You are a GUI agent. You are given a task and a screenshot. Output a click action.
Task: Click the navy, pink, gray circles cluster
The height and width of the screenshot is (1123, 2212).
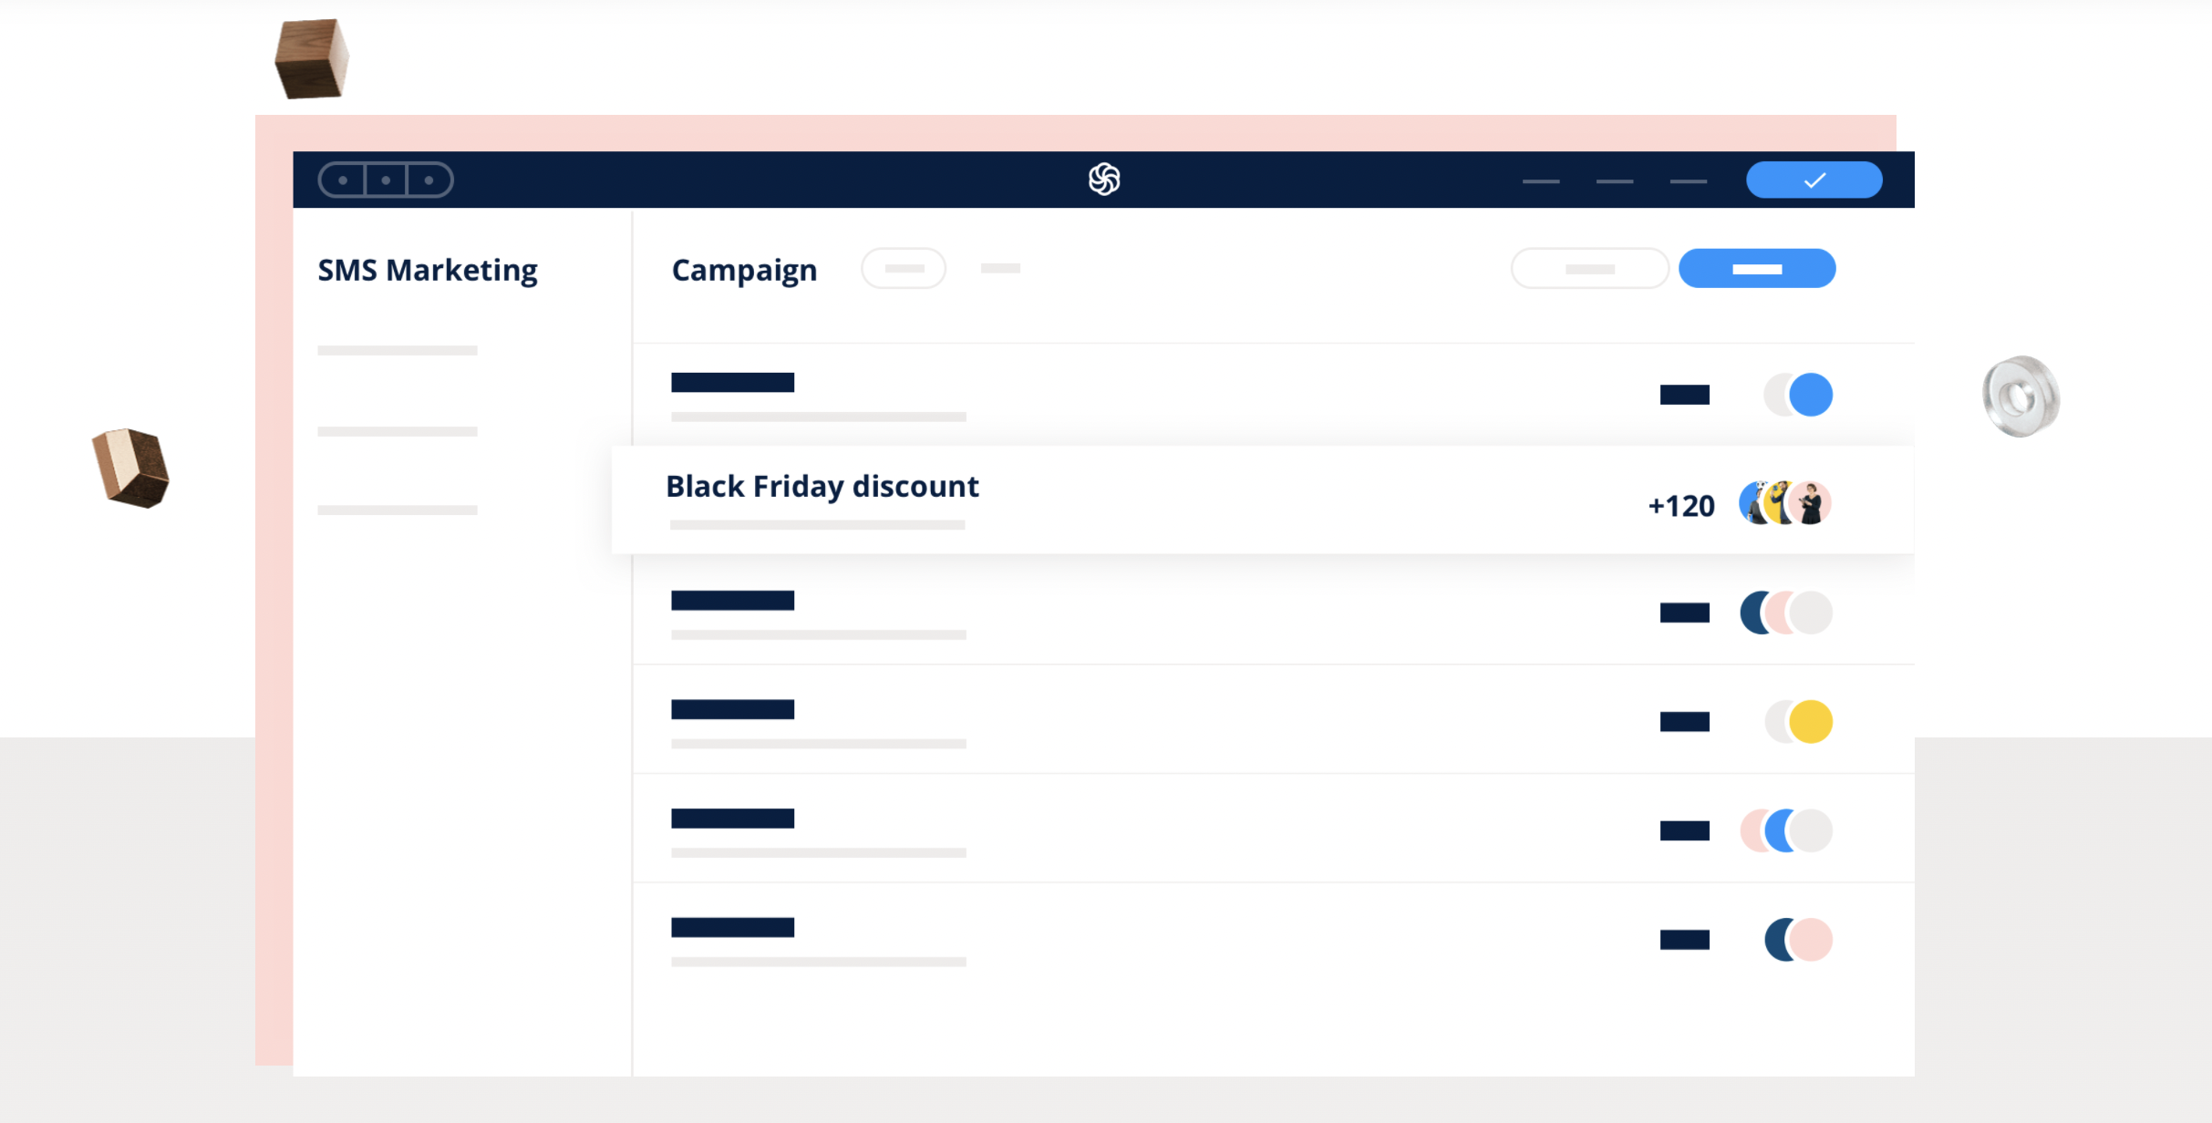tap(1785, 613)
